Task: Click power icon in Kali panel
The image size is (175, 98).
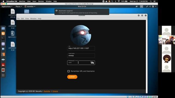Action: pyautogui.click(x=153, y=7)
